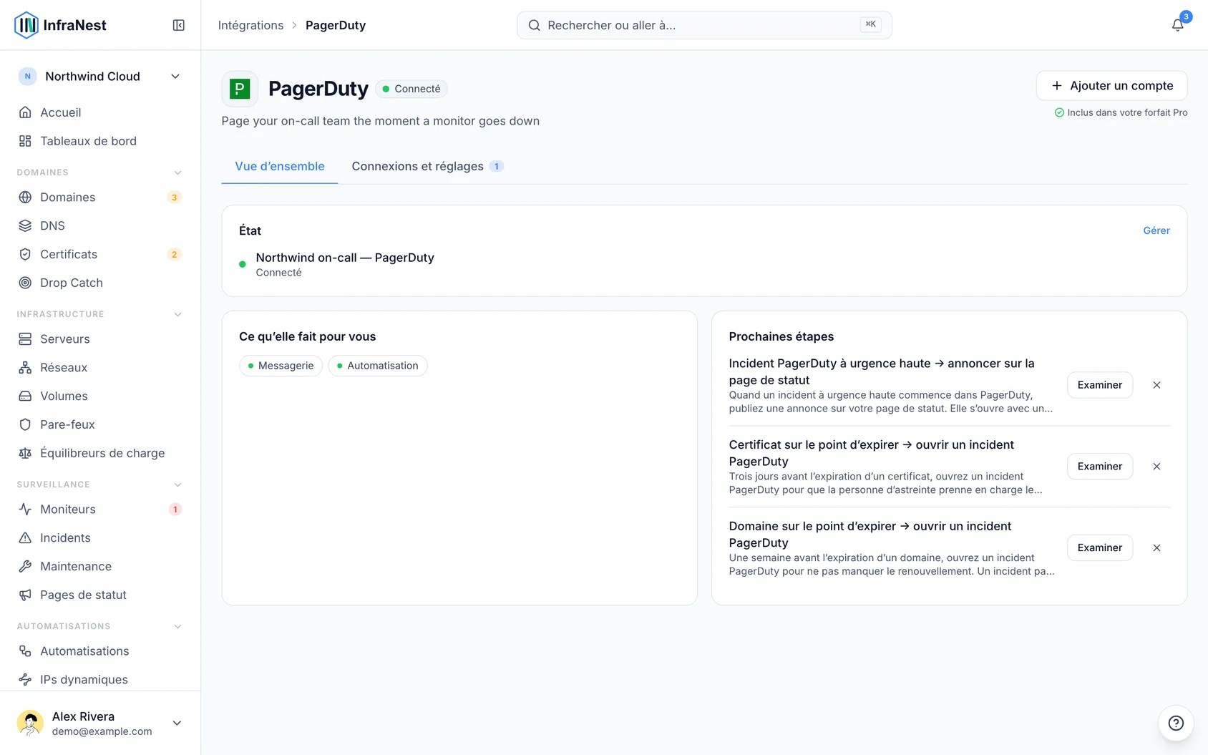The image size is (1208, 755).
Task: Click the Accueil home icon
Action: click(25, 112)
